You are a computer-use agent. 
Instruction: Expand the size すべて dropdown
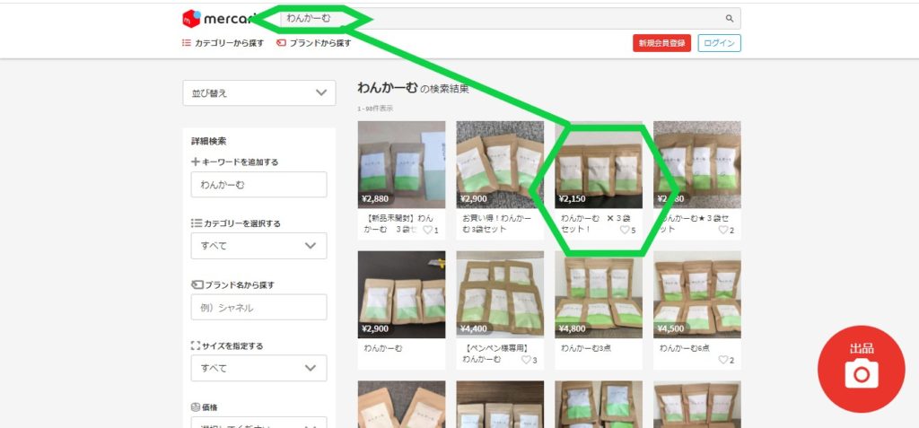[258, 368]
